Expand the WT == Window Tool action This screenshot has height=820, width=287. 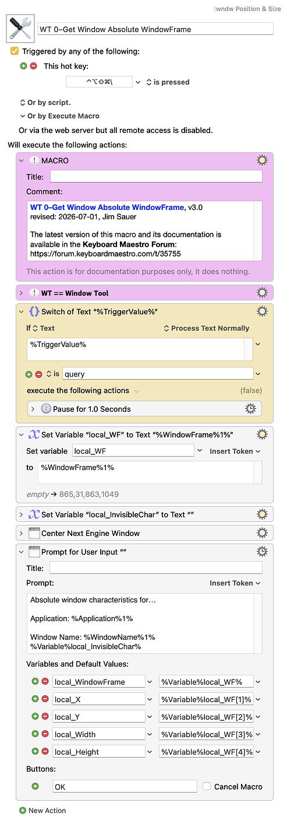tap(22, 293)
